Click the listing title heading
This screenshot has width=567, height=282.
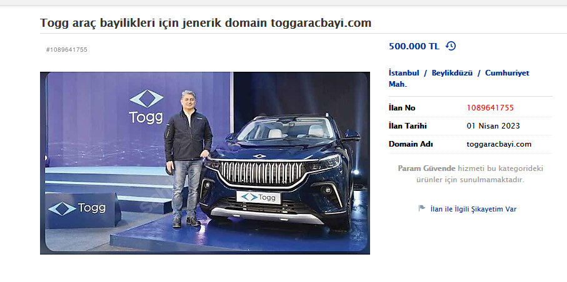point(206,23)
